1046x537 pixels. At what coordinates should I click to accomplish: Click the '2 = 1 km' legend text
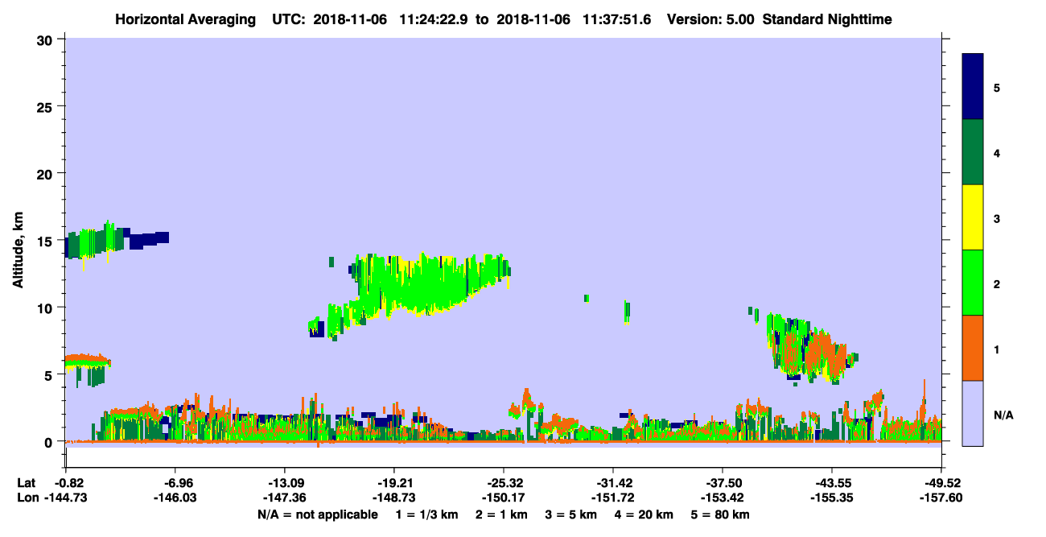(x=501, y=514)
